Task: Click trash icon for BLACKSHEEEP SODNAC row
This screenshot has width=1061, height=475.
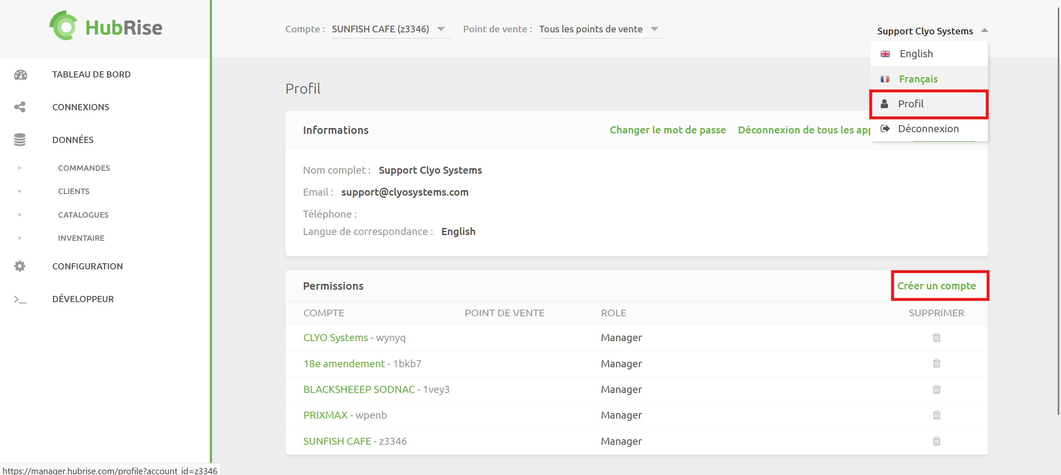Action: click(936, 390)
